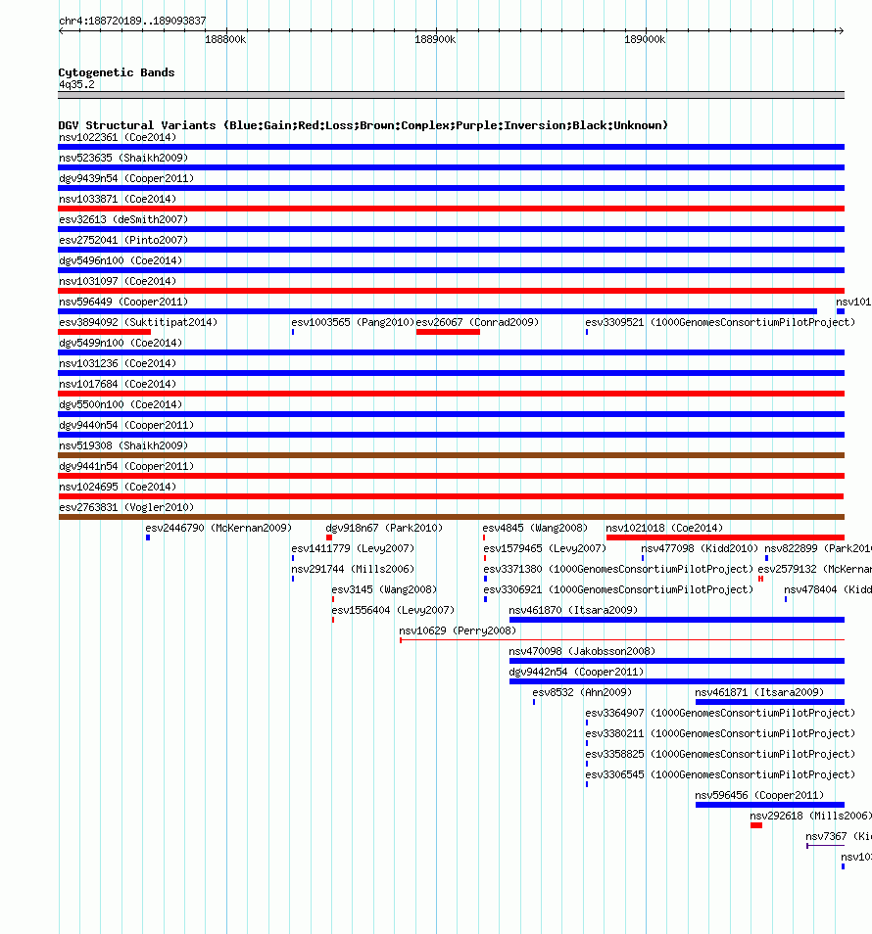872x934 pixels.
Task: Click the esv3371380 1000Genomes label
Action: (618, 569)
